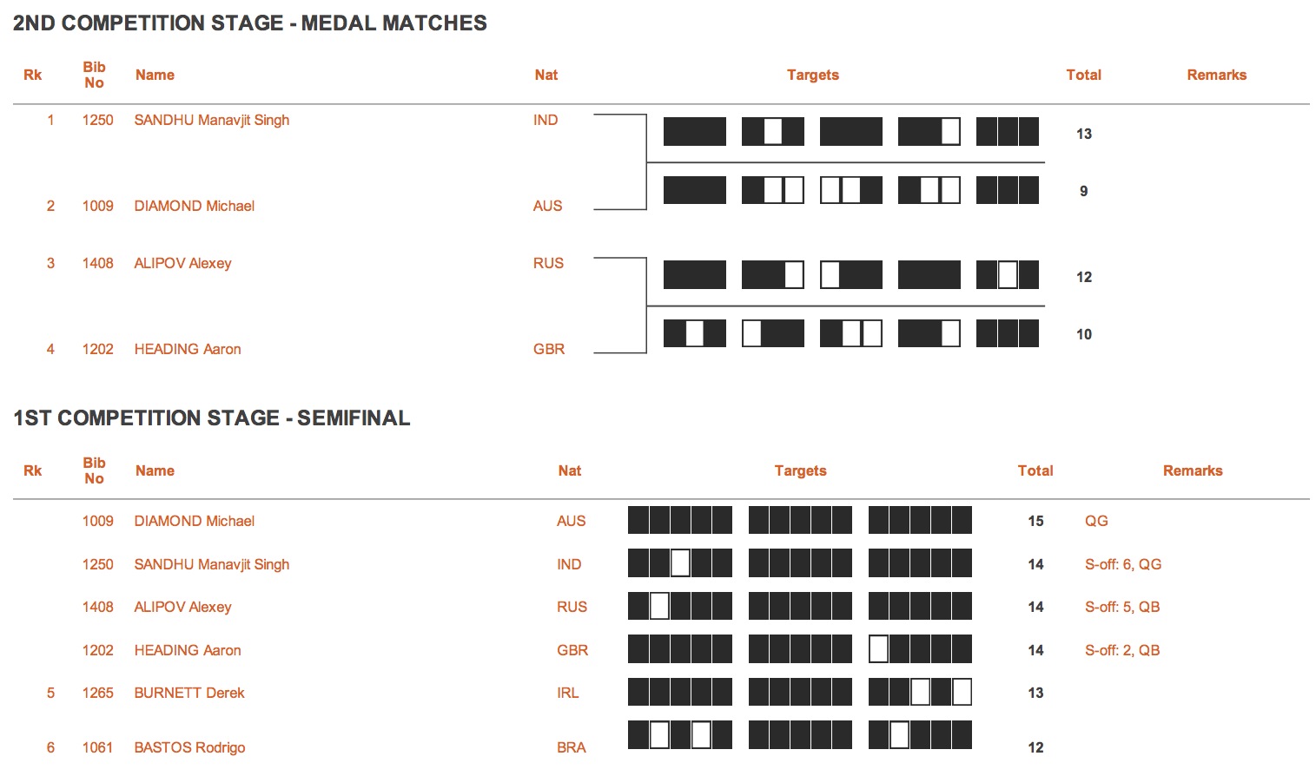The image size is (1316, 776).
Task: Click the Bib No header in semifinal table
Action: point(94,470)
